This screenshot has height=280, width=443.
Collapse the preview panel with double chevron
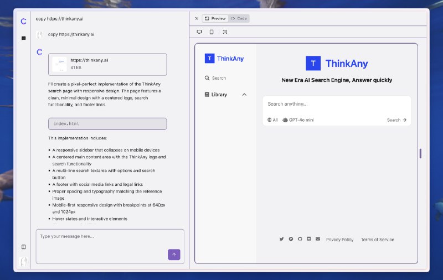pos(197,18)
